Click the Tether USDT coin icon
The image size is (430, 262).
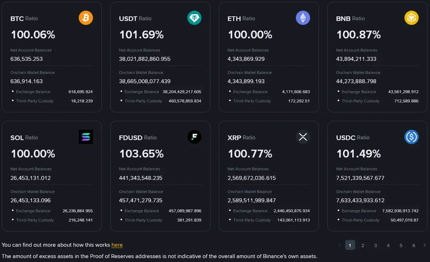point(194,18)
